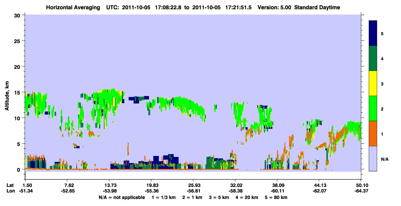401x206 pixels.
Task: Click the longitude value -62.07
Action: coord(319,191)
